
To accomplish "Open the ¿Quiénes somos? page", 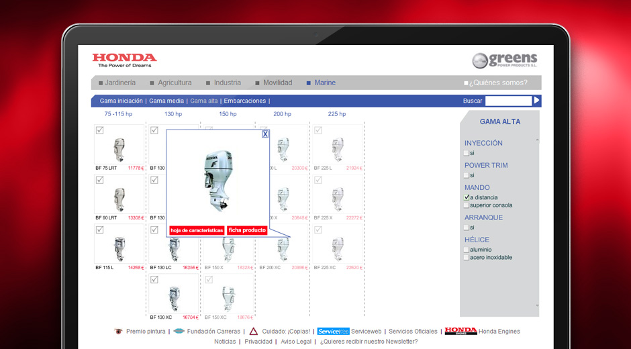I will click(498, 83).
